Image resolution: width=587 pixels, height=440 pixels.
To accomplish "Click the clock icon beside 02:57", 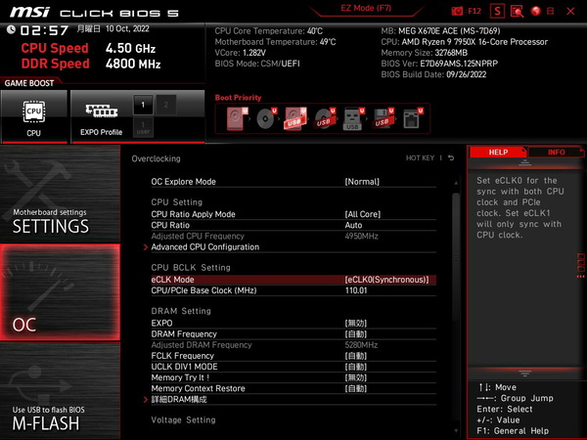I will 11,29.
